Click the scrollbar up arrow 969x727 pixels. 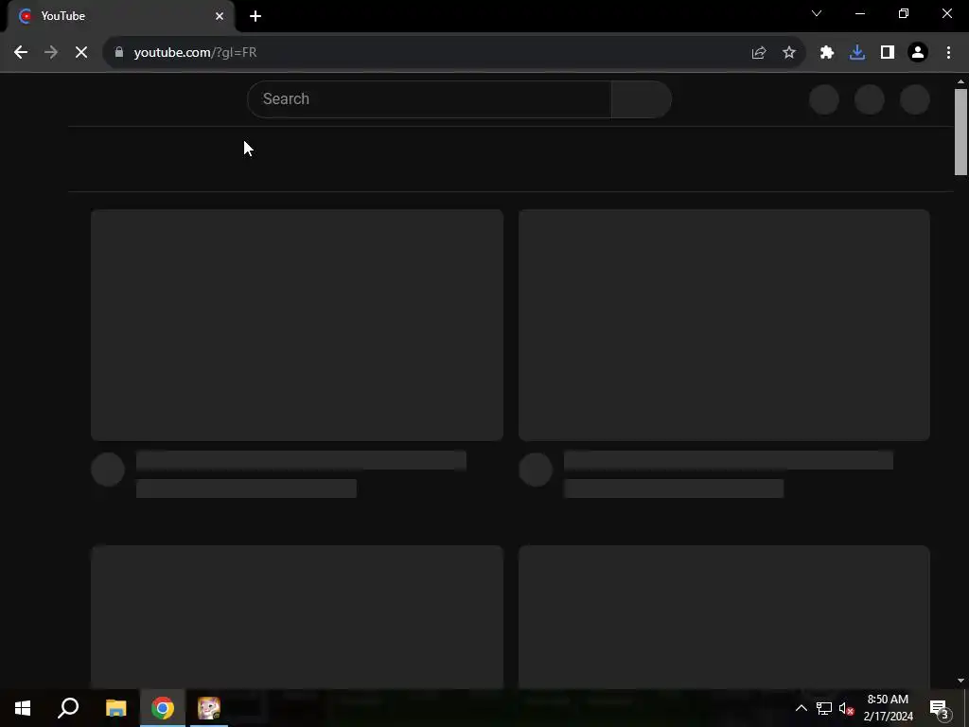coord(960,81)
